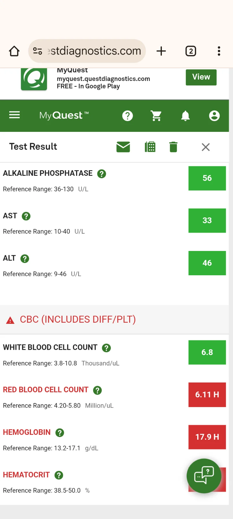
Task: Open chat help floating button
Action: pyautogui.click(x=204, y=476)
